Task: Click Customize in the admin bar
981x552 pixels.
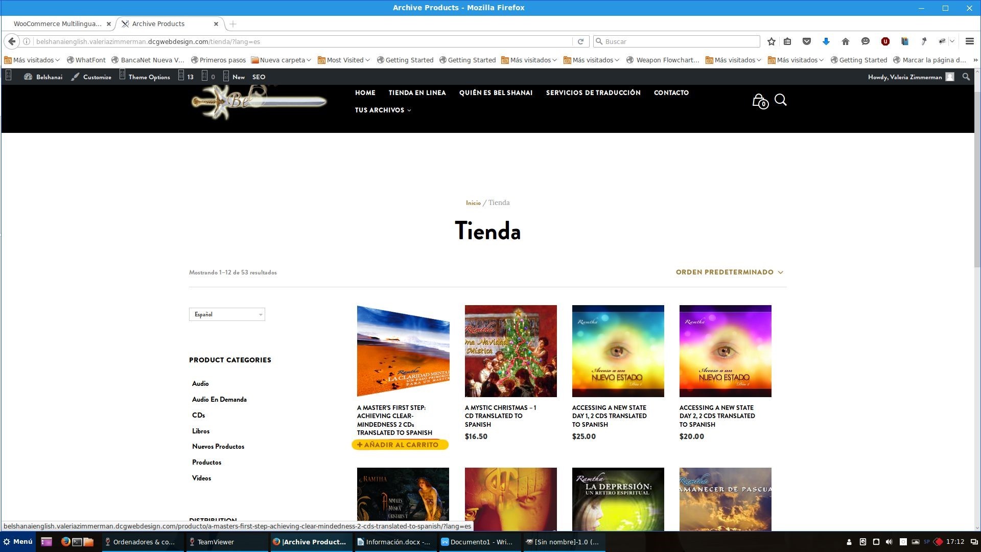Action: coord(91,77)
